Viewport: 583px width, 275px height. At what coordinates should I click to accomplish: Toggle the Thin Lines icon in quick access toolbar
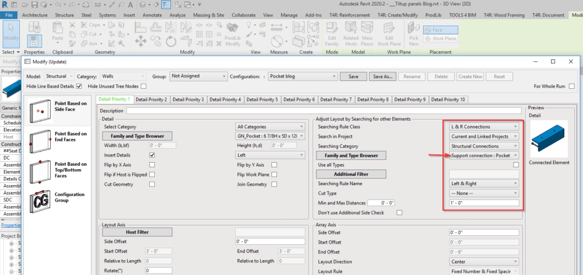pyautogui.click(x=166, y=5)
